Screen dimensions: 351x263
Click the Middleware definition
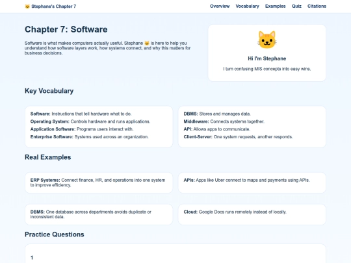tap(224, 121)
